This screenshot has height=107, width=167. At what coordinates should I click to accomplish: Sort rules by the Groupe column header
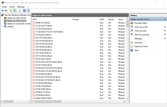(x=85, y=19)
